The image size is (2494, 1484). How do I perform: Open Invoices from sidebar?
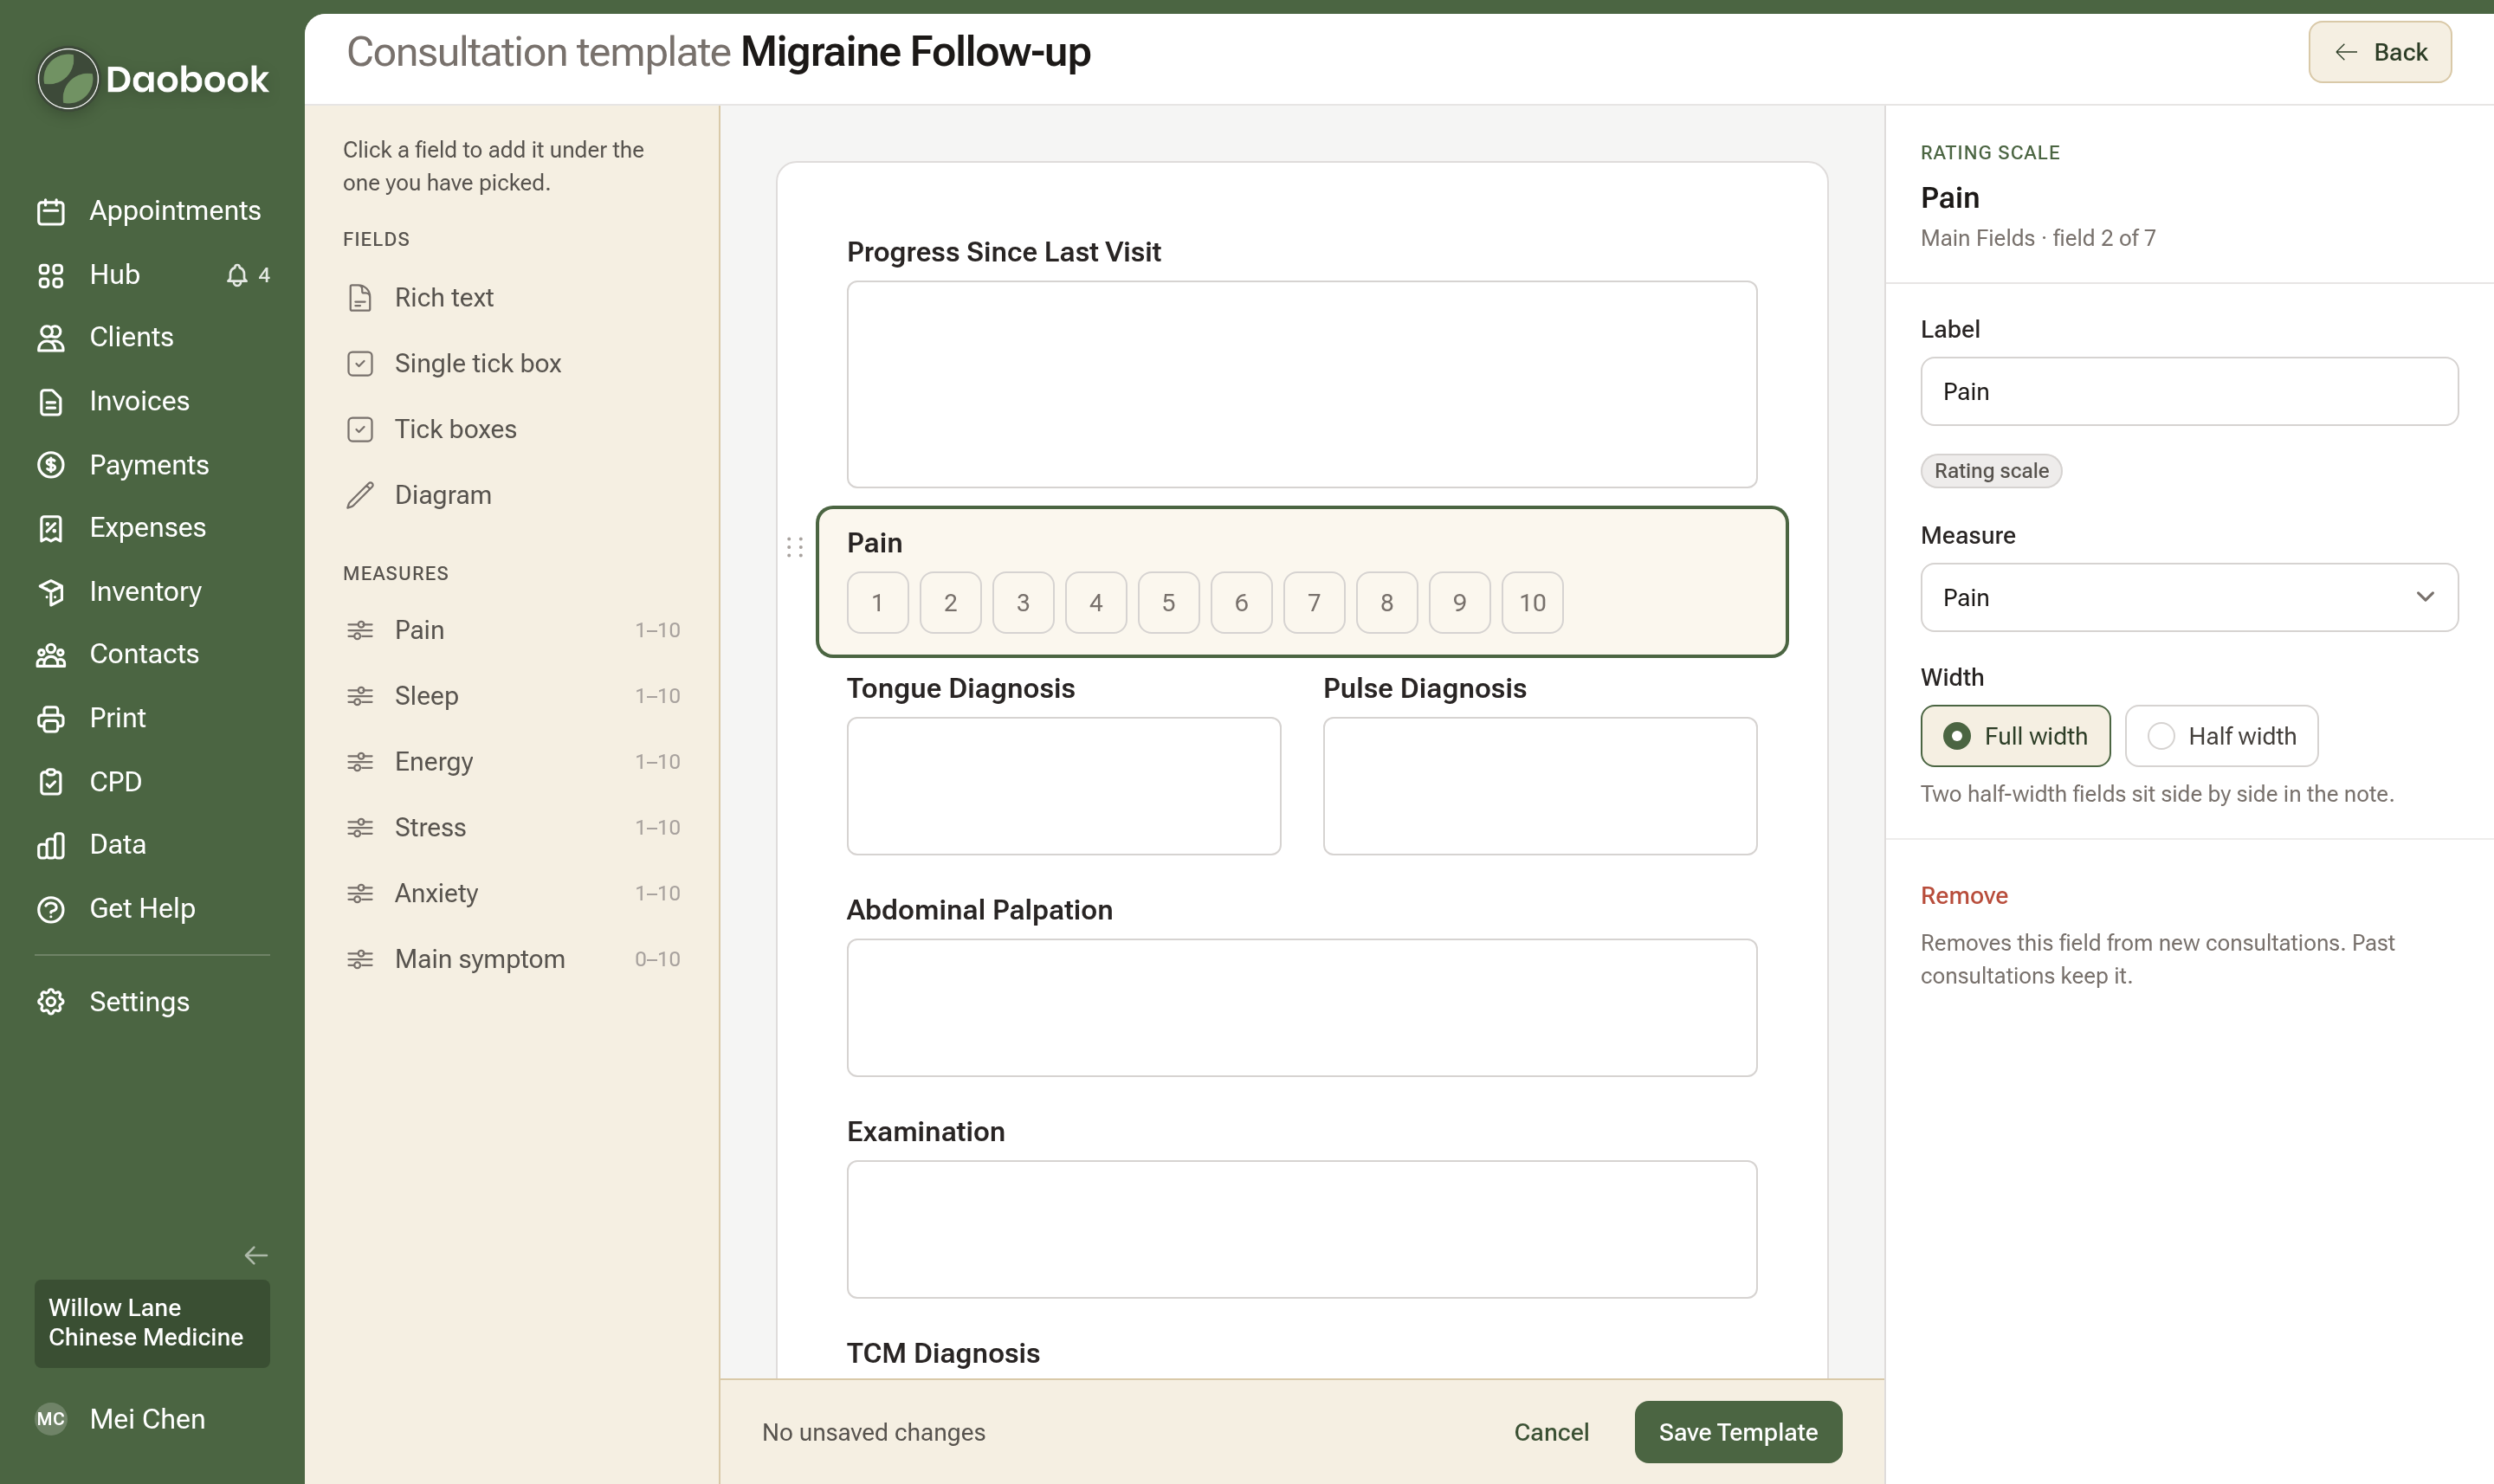[152, 401]
